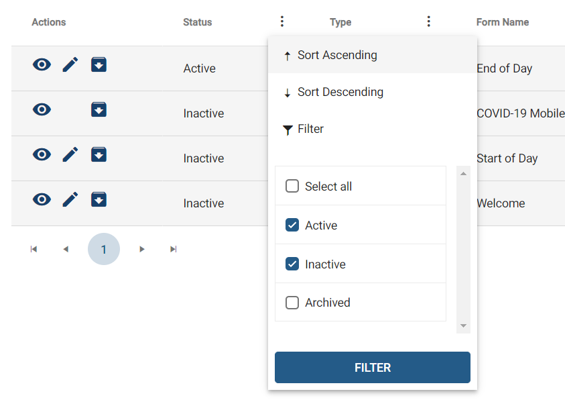Click the Actions column header
This screenshot has width=565, height=406.
tap(49, 22)
